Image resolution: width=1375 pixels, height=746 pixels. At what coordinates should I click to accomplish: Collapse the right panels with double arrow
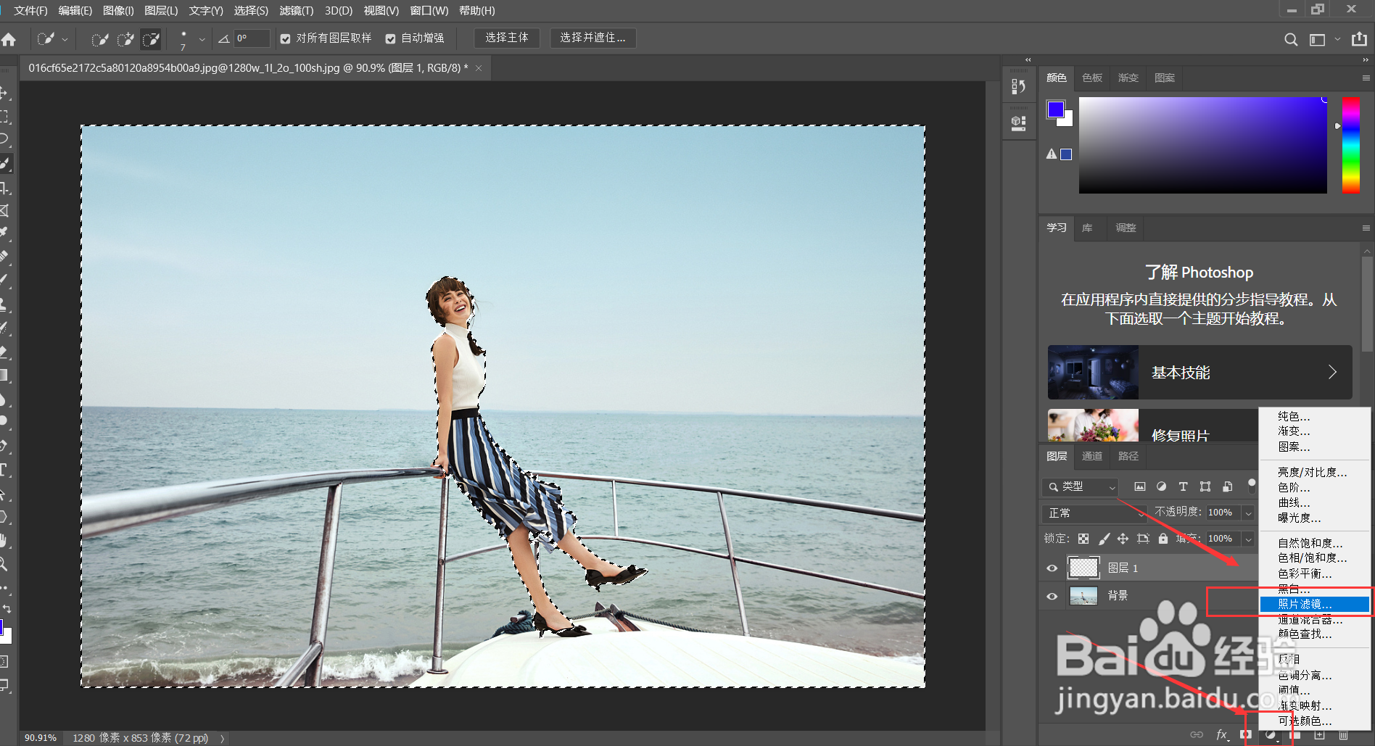(x=1366, y=60)
